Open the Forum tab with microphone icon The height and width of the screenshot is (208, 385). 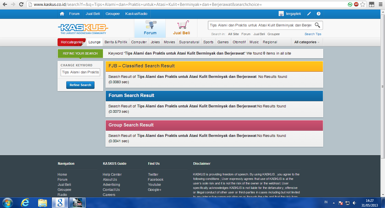150,28
